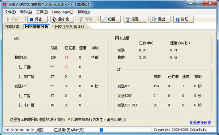Screen dimensions: 219x135
Task: Click the received total value 3.00
Action: (x=143, y=57)
